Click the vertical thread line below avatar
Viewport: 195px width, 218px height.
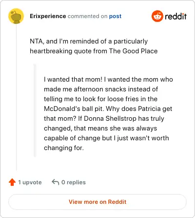click(16, 97)
